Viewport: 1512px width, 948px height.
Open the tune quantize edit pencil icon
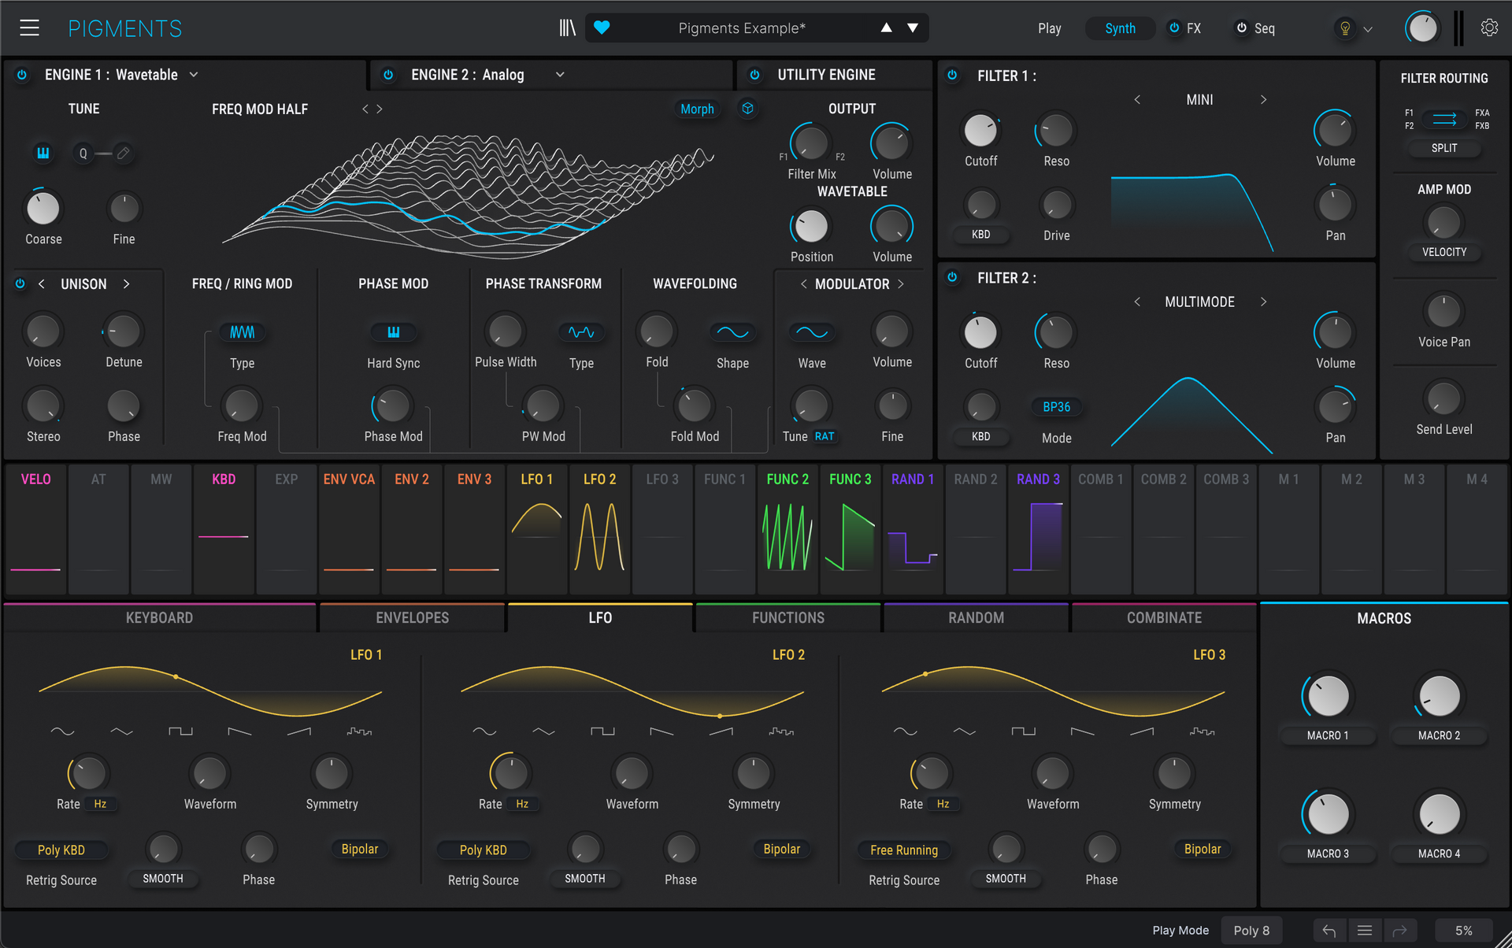point(124,154)
